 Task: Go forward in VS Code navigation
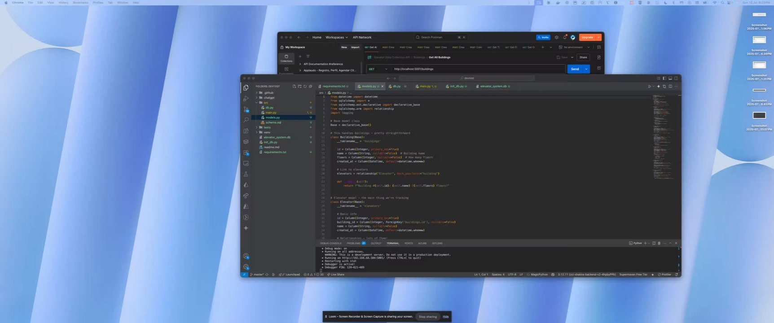[x=394, y=78]
